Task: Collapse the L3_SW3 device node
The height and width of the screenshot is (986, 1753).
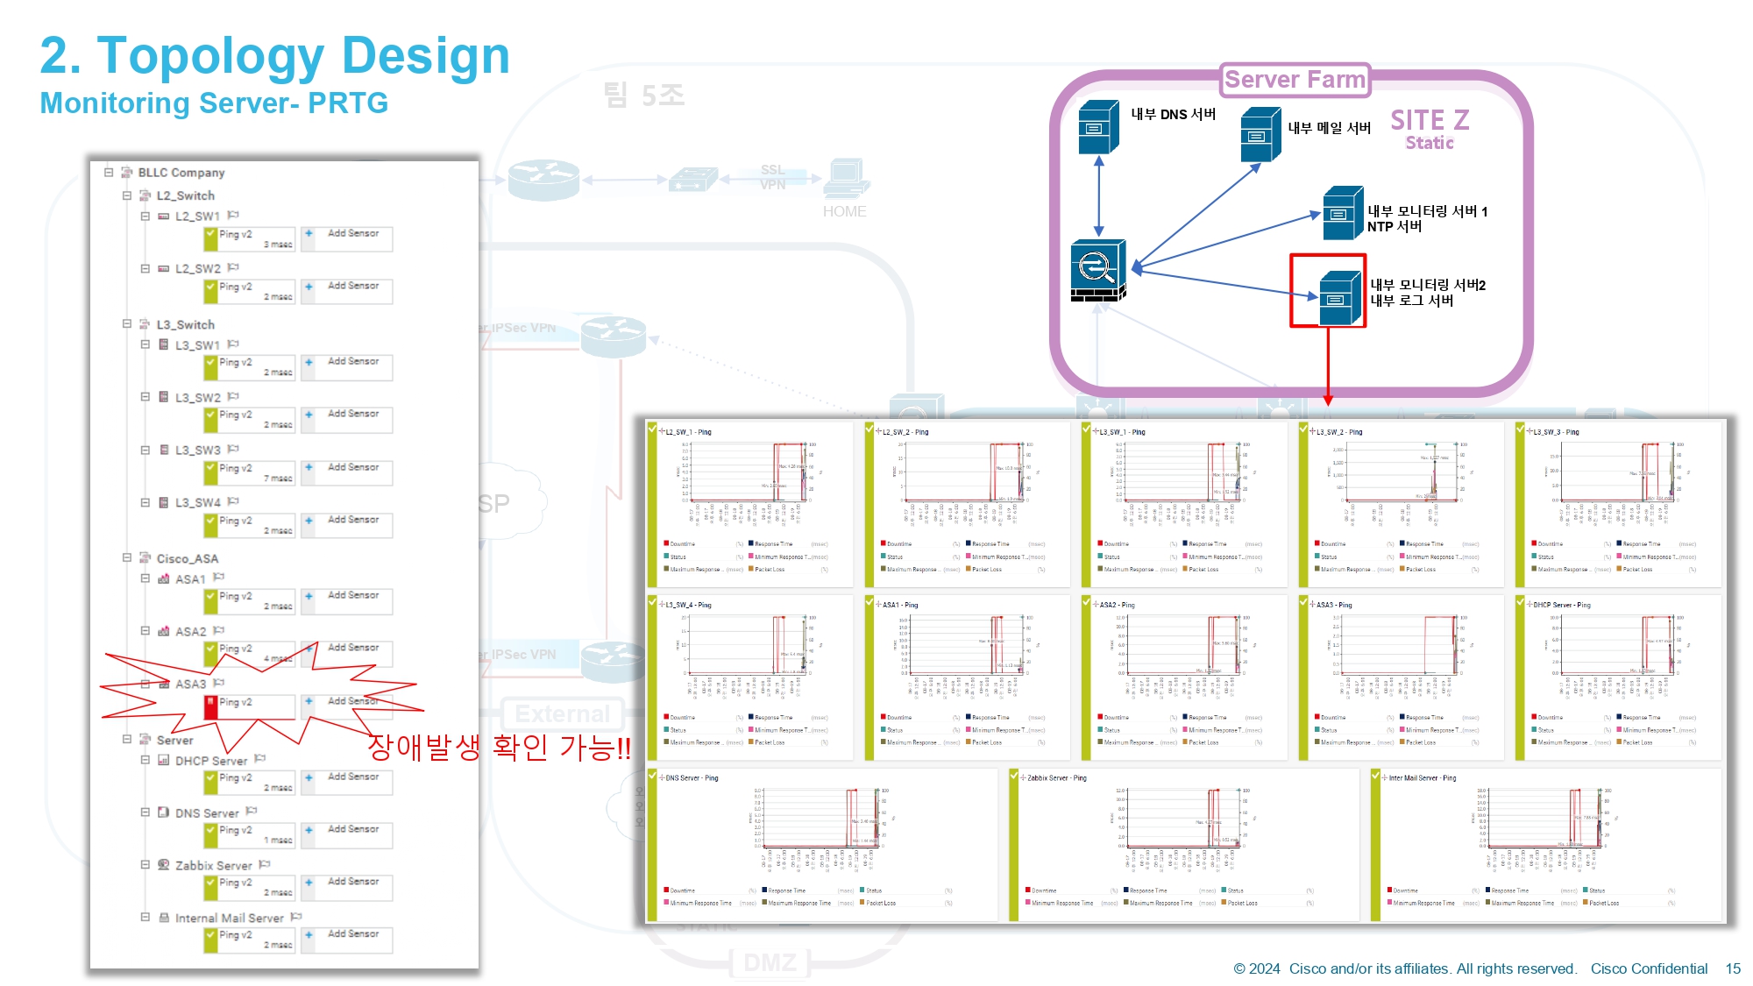Action: coord(145,450)
